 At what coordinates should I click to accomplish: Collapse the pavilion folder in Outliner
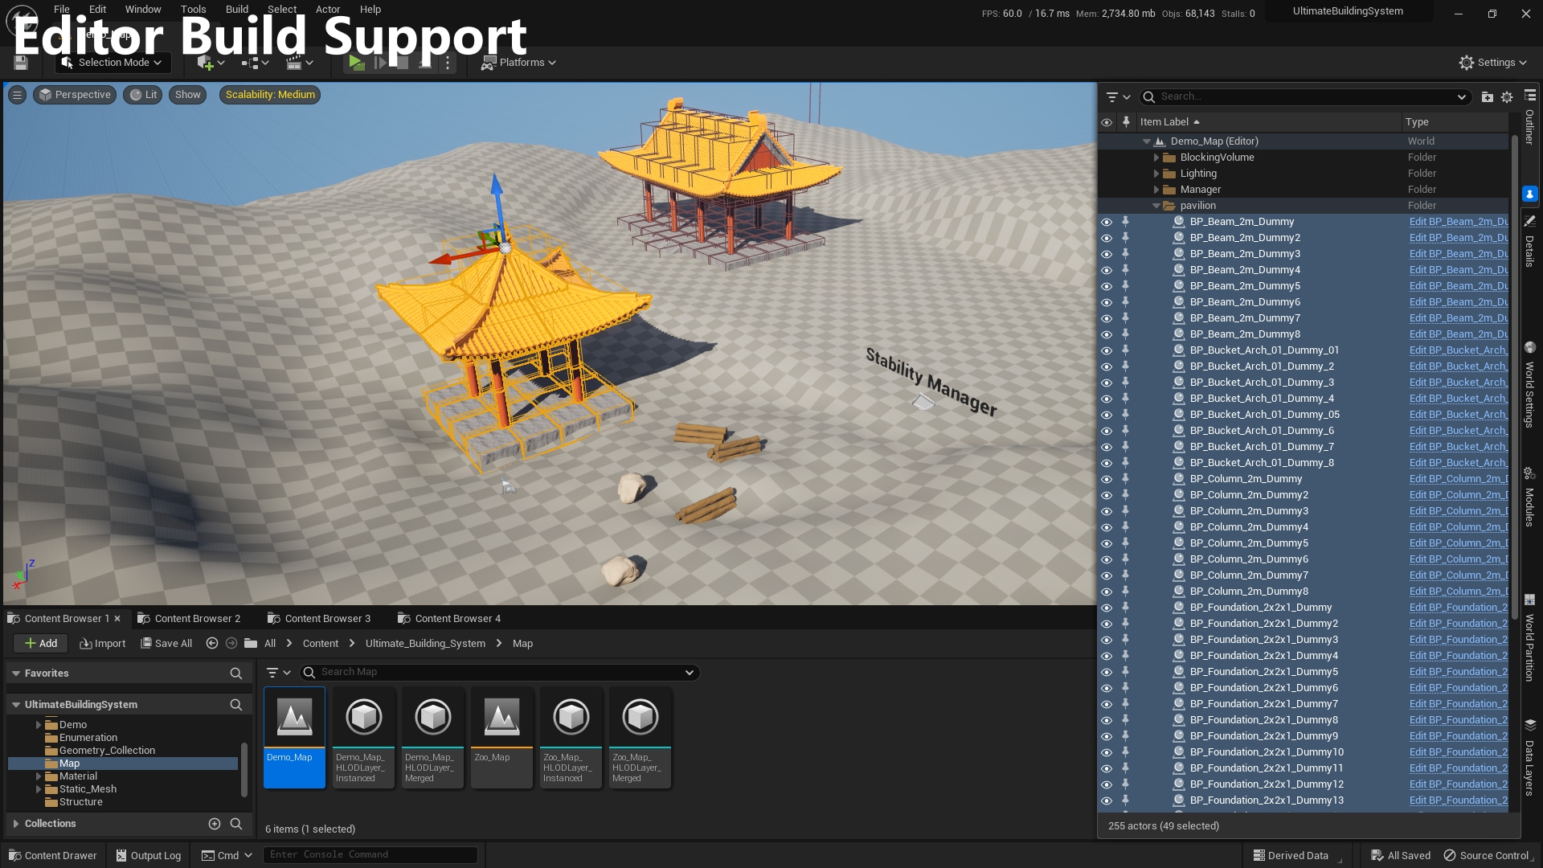(x=1156, y=206)
